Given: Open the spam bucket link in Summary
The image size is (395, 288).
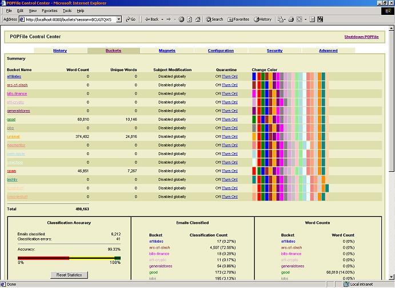Looking at the screenshot, I should click(x=11, y=171).
